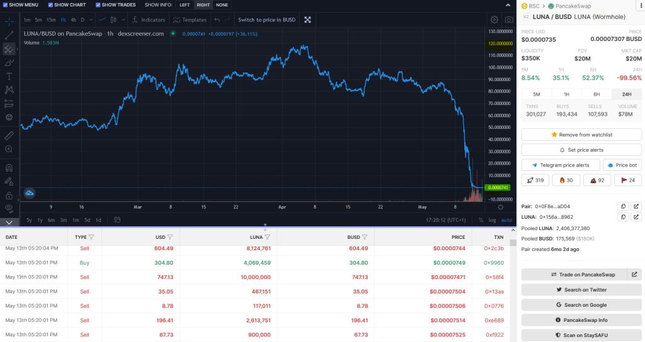Open the ruler measure tool

9,135
